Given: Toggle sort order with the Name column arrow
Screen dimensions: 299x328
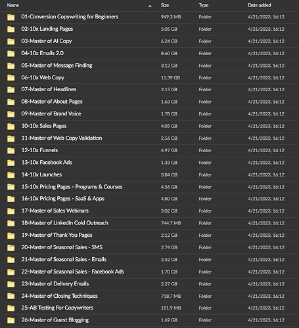Looking at the screenshot, I should click(150, 7).
